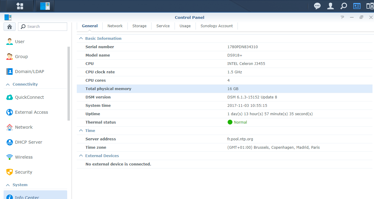Select the Control Panel taskbar icon
The height and width of the screenshot is (199, 374).
pyautogui.click(x=45, y=6)
